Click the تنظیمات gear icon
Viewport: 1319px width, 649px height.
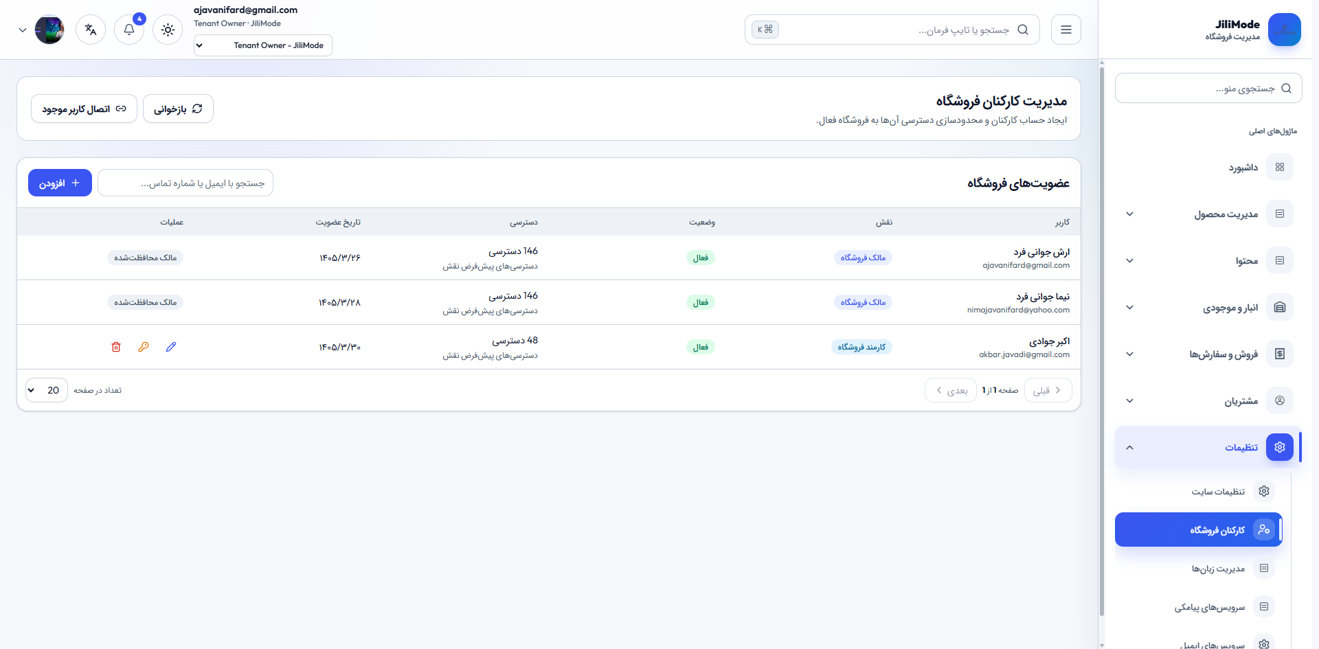click(x=1280, y=447)
